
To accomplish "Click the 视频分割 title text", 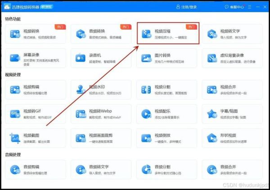I will (x=162, y=87).
